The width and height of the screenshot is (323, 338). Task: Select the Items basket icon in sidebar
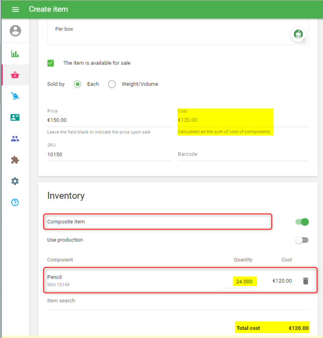pos(15,75)
